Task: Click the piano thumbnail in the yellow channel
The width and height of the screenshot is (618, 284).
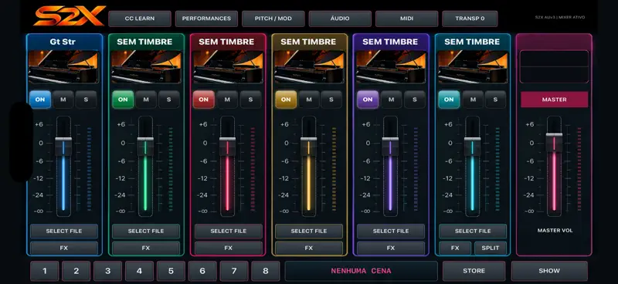Action: click(309, 66)
